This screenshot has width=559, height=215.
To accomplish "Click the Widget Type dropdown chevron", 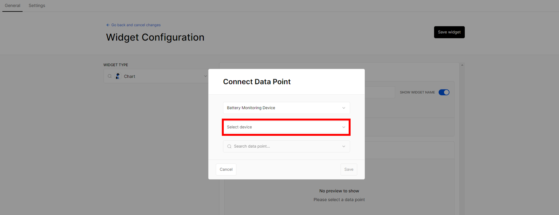I will [205, 76].
